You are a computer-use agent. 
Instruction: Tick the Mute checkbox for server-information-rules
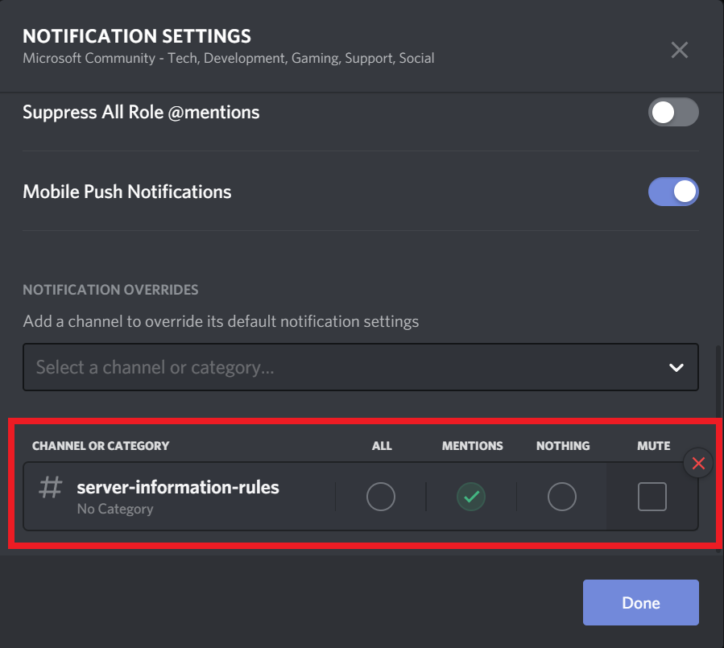(652, 497)
